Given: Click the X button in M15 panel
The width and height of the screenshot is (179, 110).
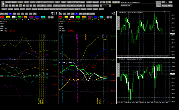Looking at the screenshot, I should [x=49, y=17].
